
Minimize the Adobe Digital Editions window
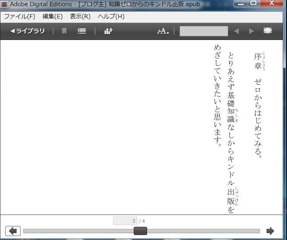point(241,3)
